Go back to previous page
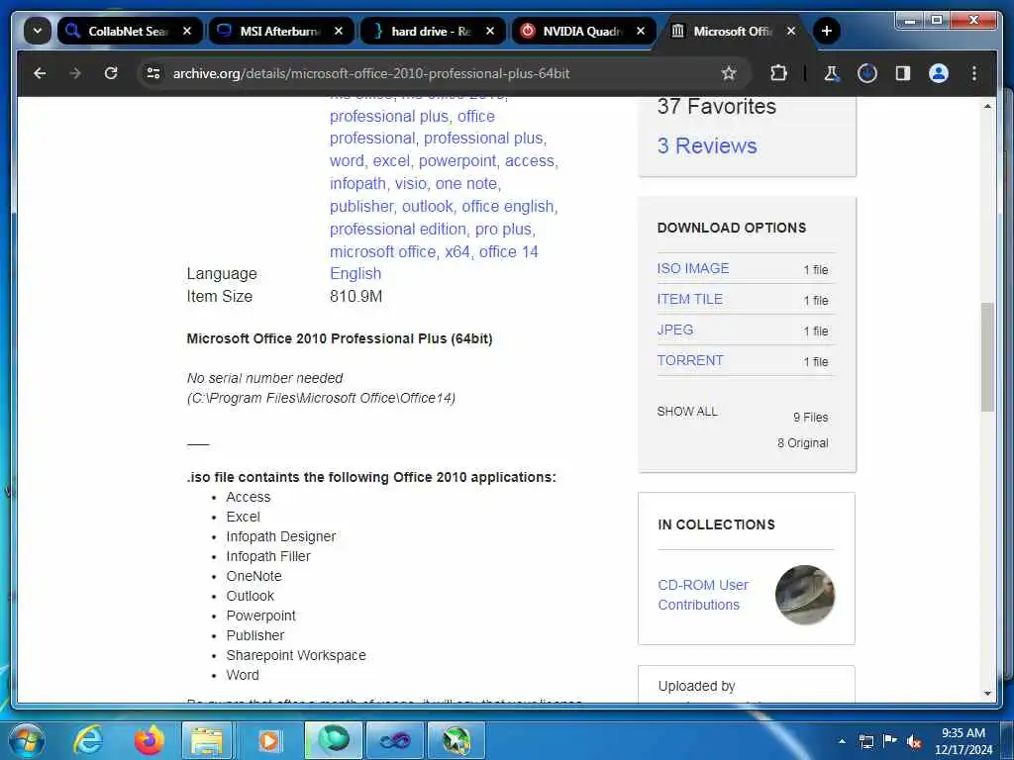1014x760 pixels. 40,73
